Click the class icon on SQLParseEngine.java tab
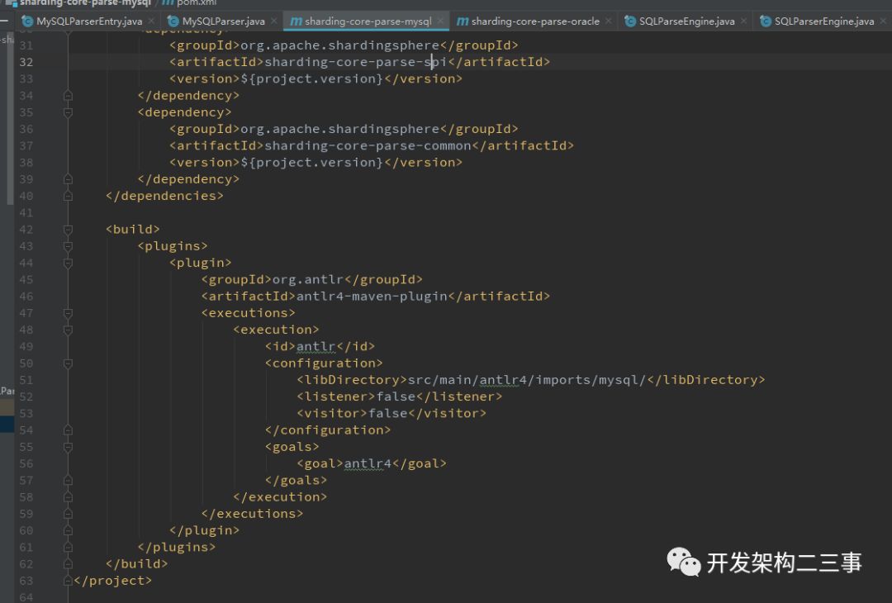This screenshot has height=603, width=892. point(630,21)
